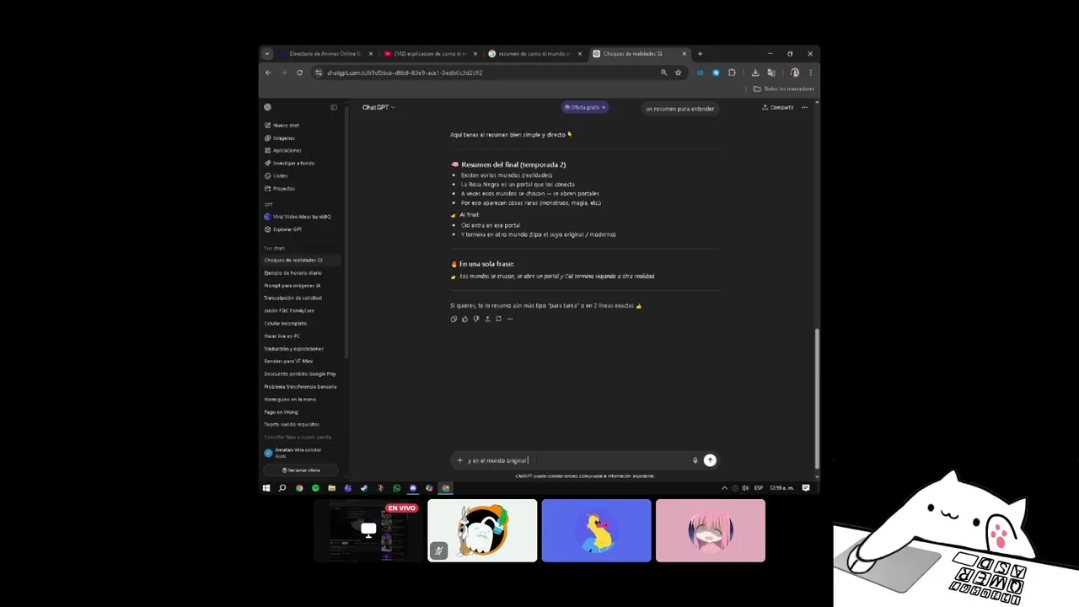Open Spotify from the taskbar

pos(315,487)
